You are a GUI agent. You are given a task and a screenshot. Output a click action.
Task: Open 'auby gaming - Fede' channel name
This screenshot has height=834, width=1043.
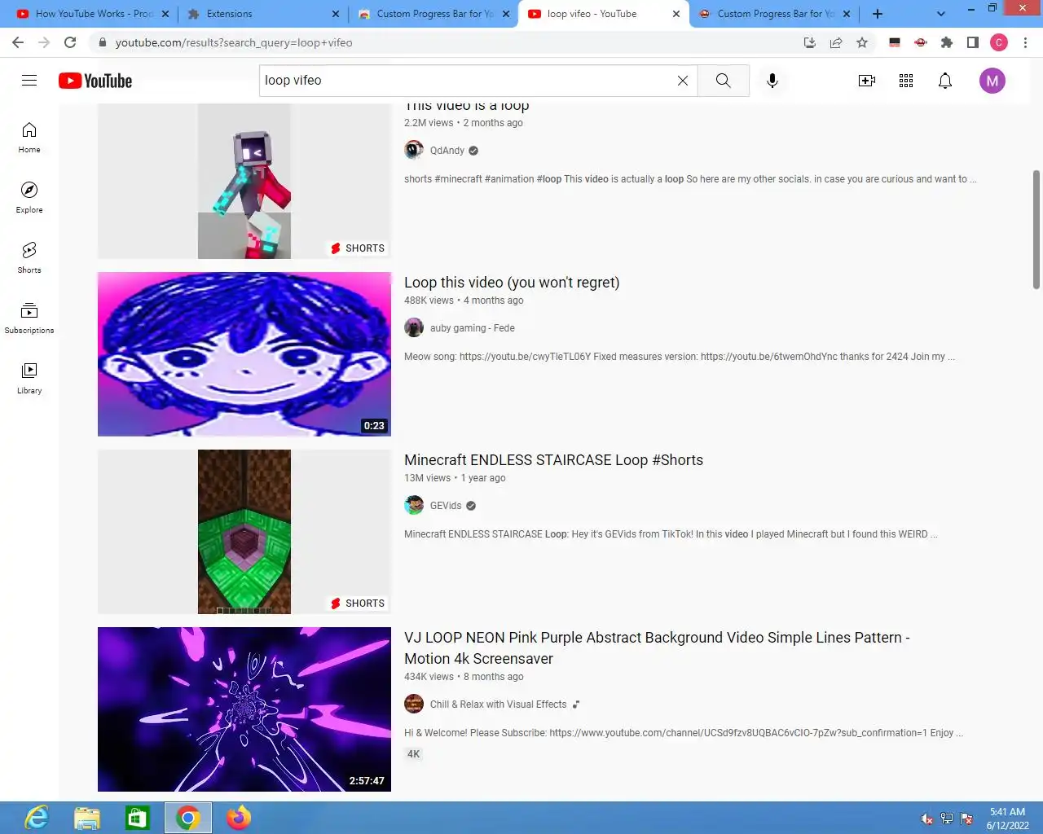click(x=473, y=328)
